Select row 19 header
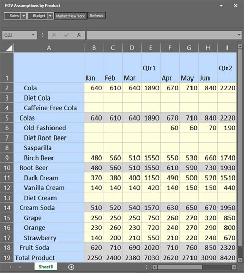The width and height of the screenshot is (244, 273). tap(7, 258)
